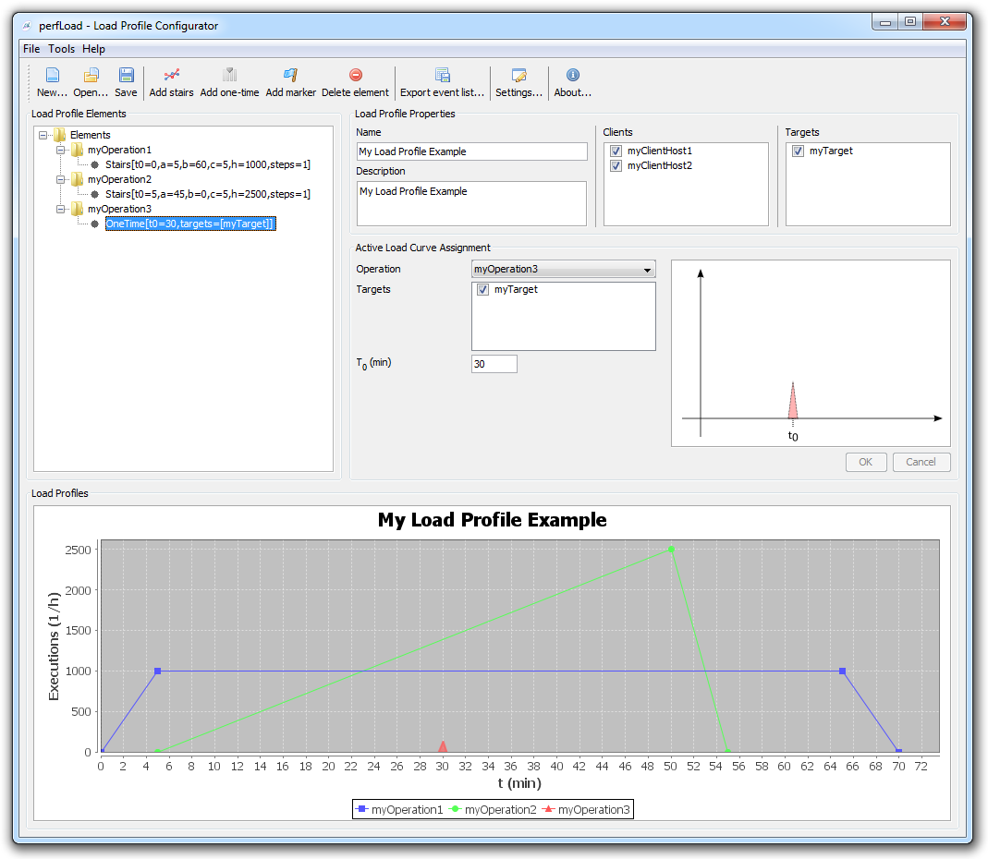Screen dimensions: 988x859
Task: Click the red one-time marker at t=30 in the chart
Action: click(443, 746)
